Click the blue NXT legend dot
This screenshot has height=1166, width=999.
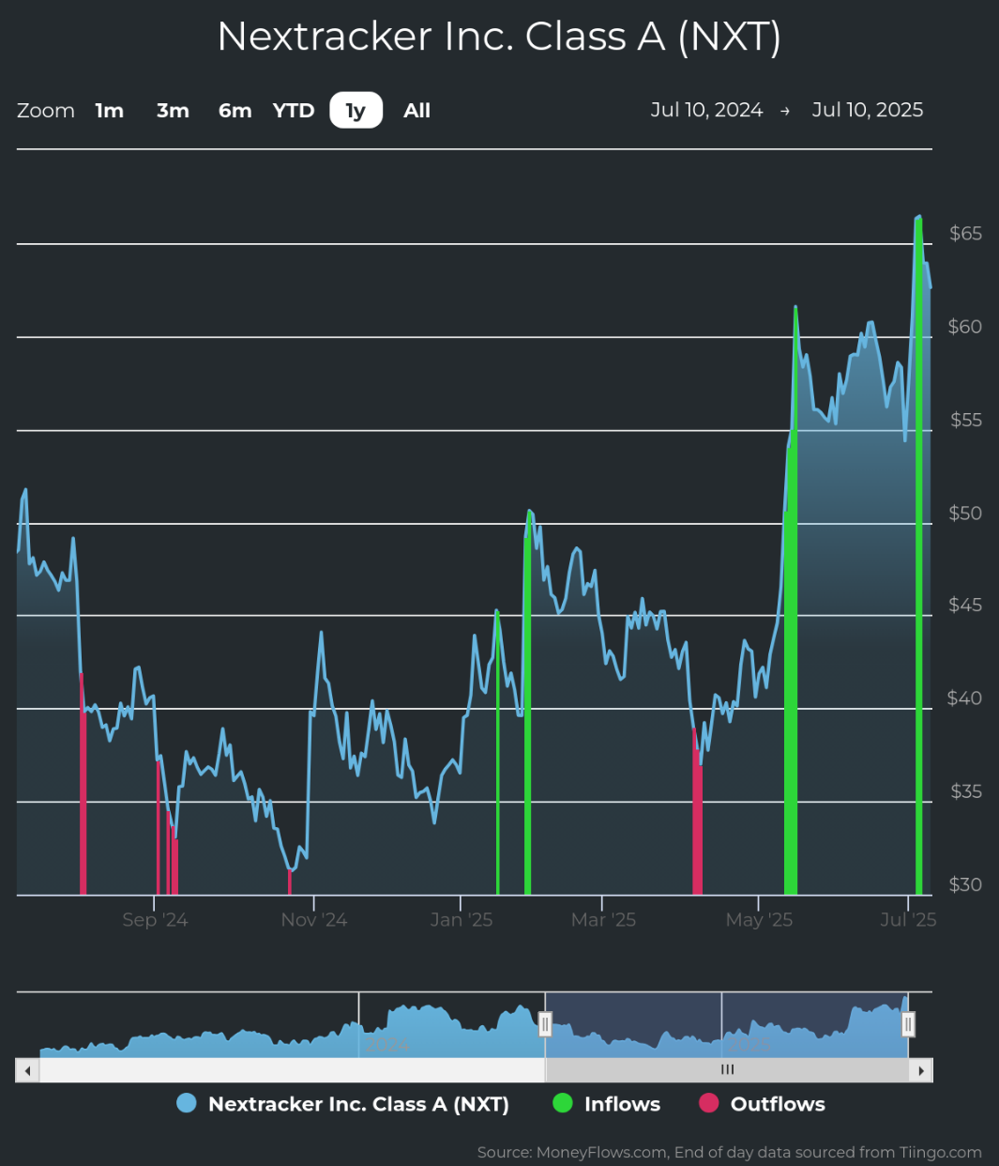187,1104
